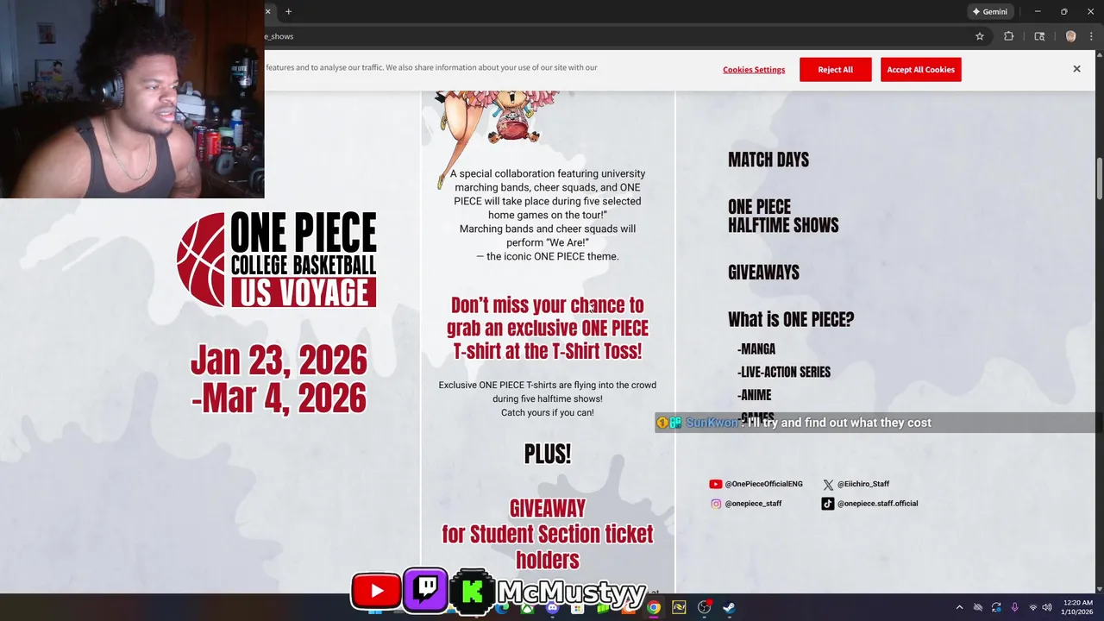1104x621 pixels.
Task: Click the 'Catch yours if you can!' text
Action: click(548, 413)
